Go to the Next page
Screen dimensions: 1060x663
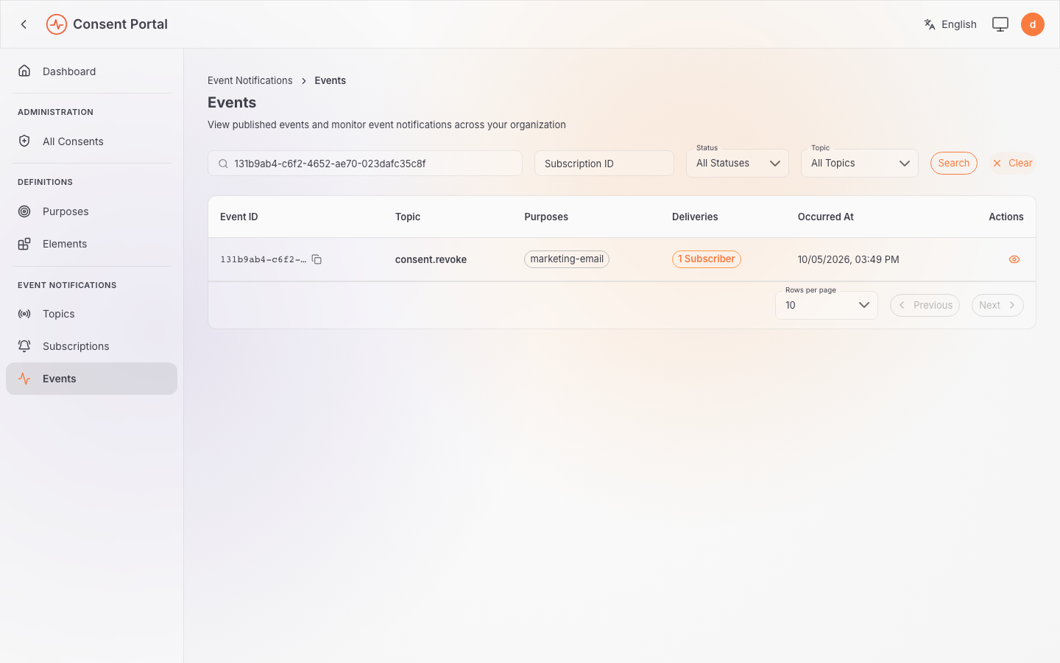[997, 305]
